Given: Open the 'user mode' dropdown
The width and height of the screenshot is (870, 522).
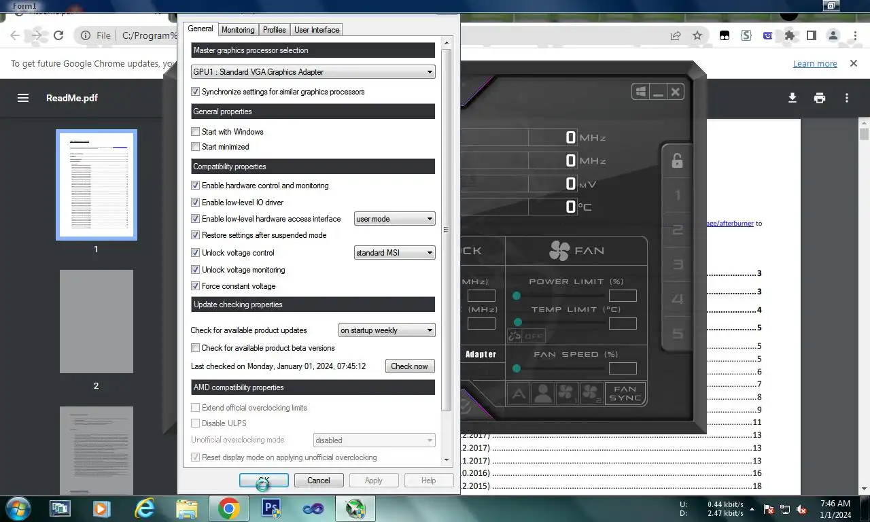Looking at the screenshot, I should 395,219.
